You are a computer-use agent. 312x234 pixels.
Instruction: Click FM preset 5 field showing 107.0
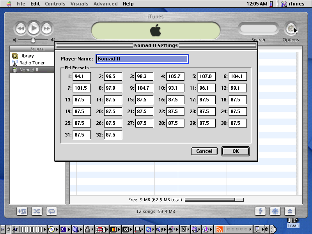pyautogui.click(x=207, y=76)
